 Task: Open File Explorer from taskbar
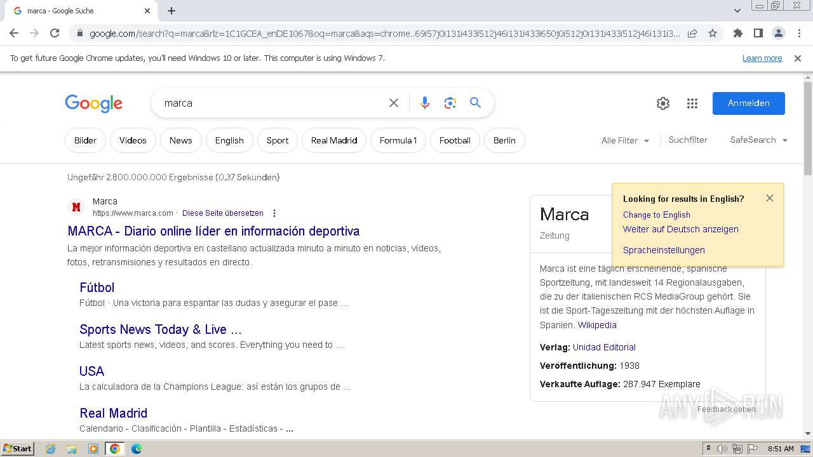(x=72, y=449)
